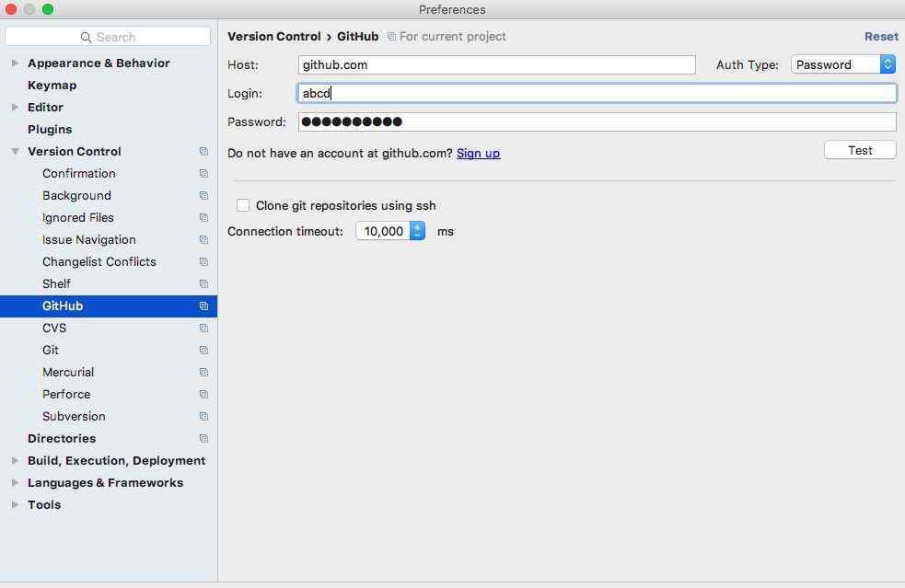Expand the Appearance & Behavior section
Viewport: 905px width, 588px height.
tap(15, 63)
